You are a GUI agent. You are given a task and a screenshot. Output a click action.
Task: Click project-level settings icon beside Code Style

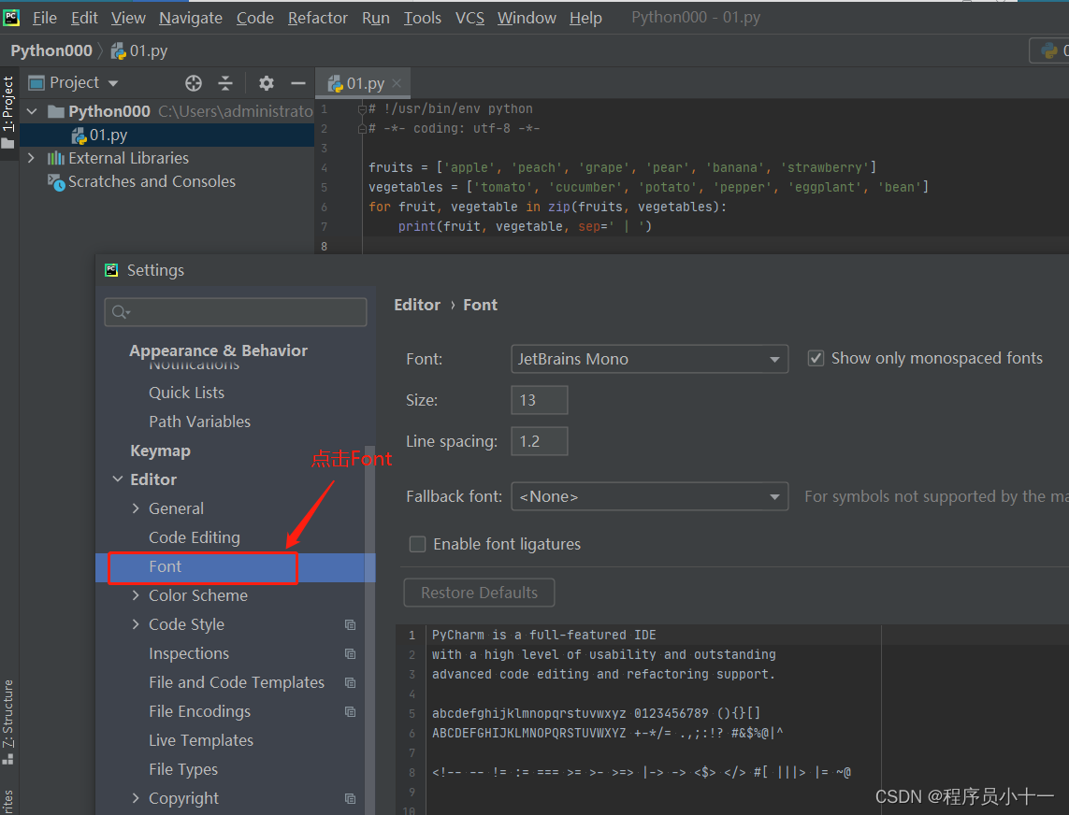[351, 625]
